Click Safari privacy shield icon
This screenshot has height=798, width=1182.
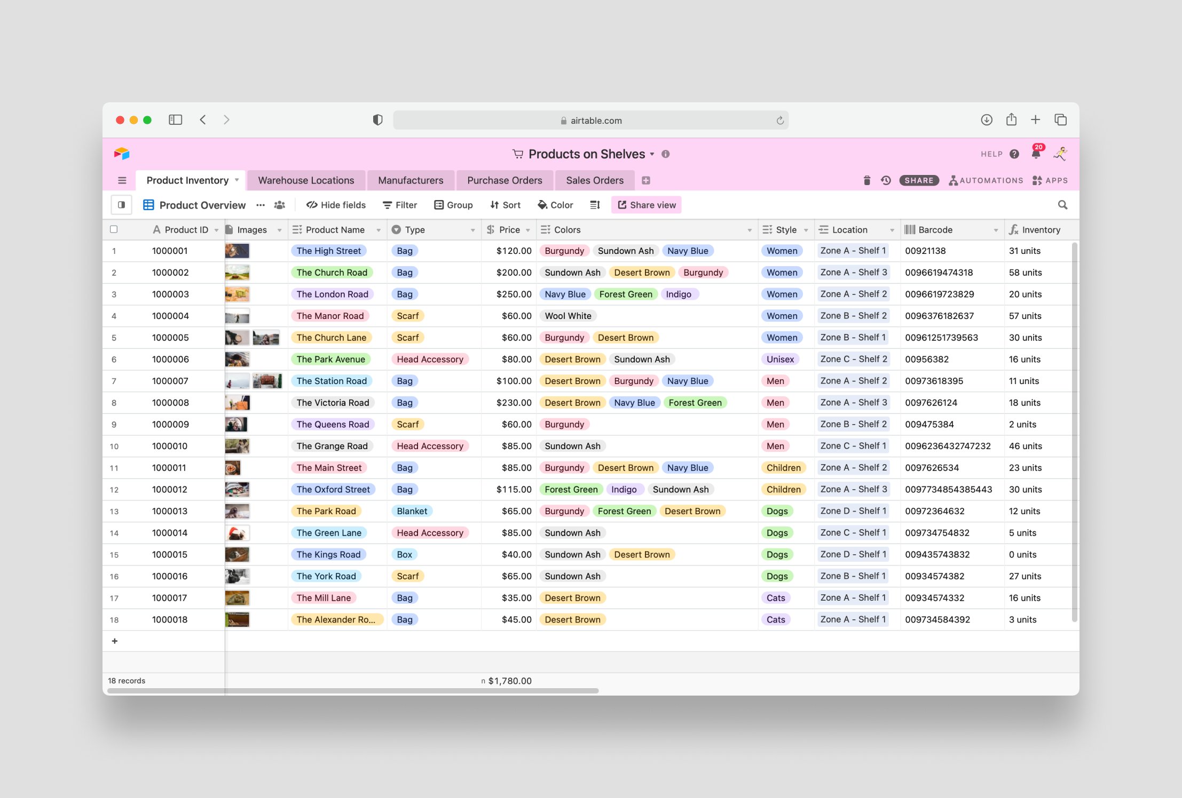click(377, 120)
